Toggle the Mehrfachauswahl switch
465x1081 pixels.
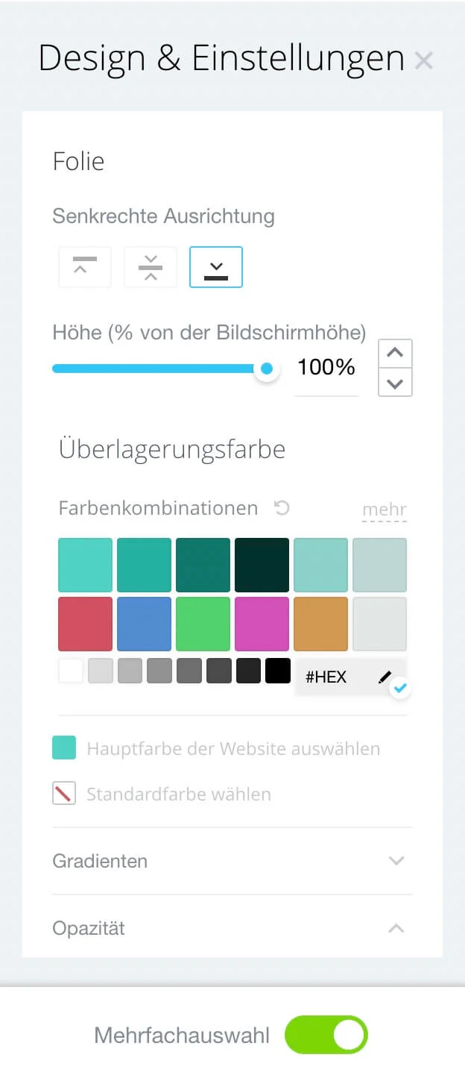(x=326, y=1035)
